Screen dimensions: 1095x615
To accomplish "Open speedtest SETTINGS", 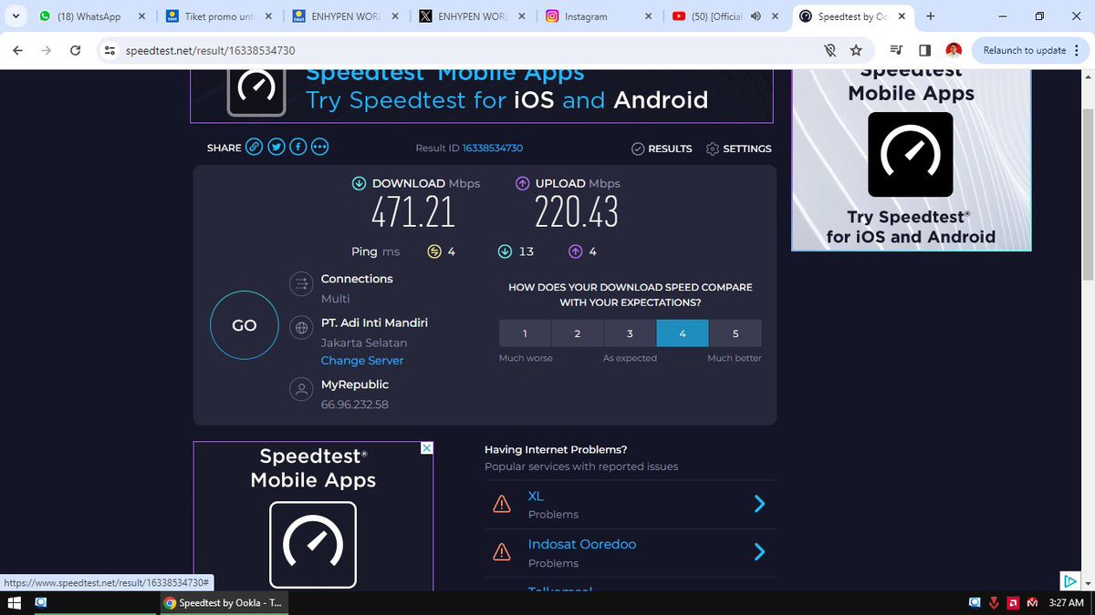I will pyautogui.click(x=738, y=149).
